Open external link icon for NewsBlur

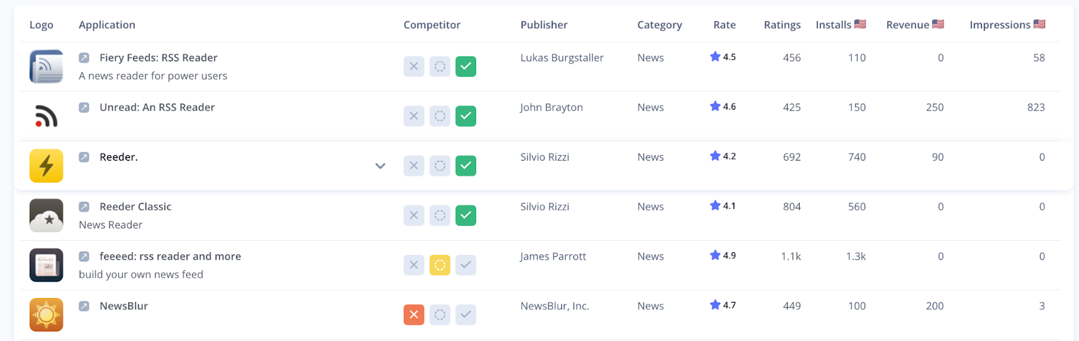tap(84, 306)
